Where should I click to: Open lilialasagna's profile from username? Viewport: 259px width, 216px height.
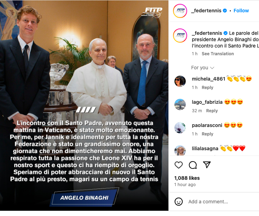pos(205,148)
